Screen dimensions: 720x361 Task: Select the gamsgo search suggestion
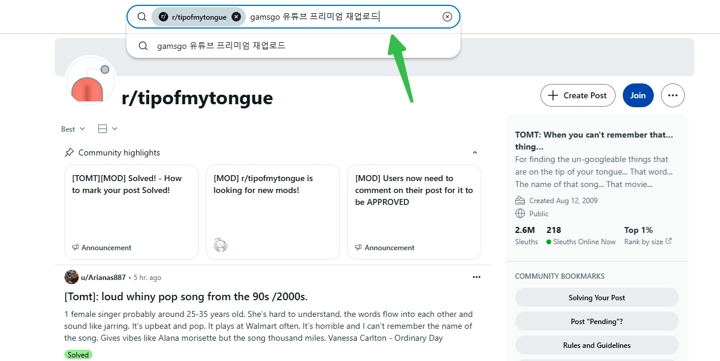tap(221, 46)
